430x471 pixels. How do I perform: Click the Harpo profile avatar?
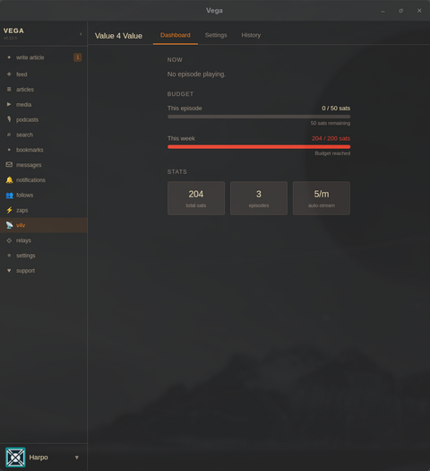tap(15, 458)
